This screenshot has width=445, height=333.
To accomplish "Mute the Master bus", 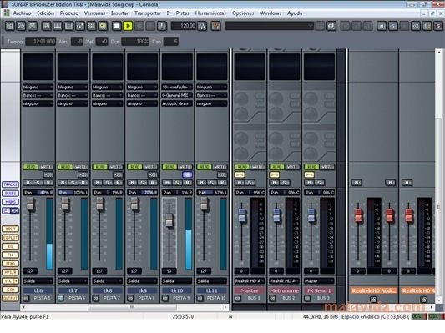I will pos(240,183).
